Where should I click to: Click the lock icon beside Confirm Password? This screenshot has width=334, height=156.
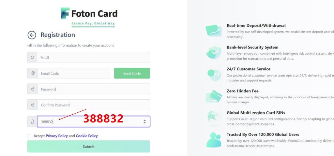(33, 105)
